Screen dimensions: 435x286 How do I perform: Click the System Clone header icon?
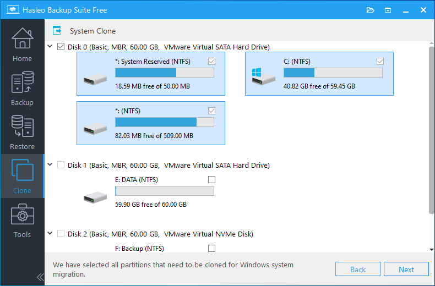click(57, 30)
